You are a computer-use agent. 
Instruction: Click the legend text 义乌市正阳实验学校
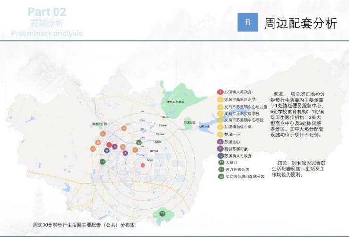242,114
